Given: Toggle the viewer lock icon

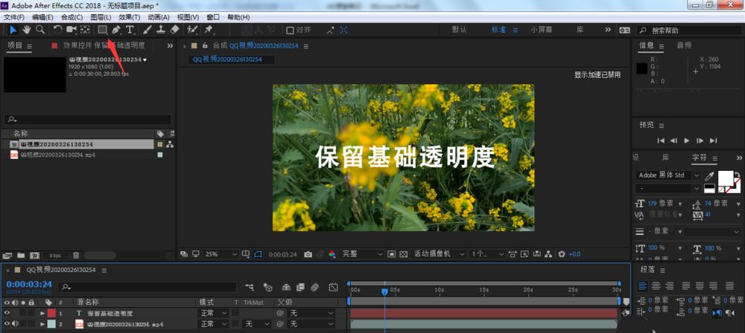Looking at the screenshot, I should [206, 46].
